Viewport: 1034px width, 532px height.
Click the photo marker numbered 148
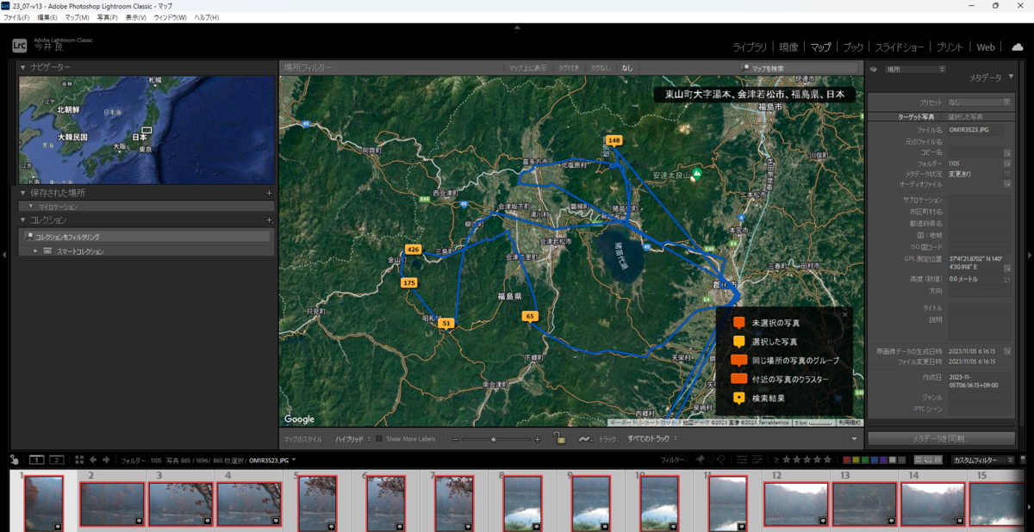[x=614, y=140]
